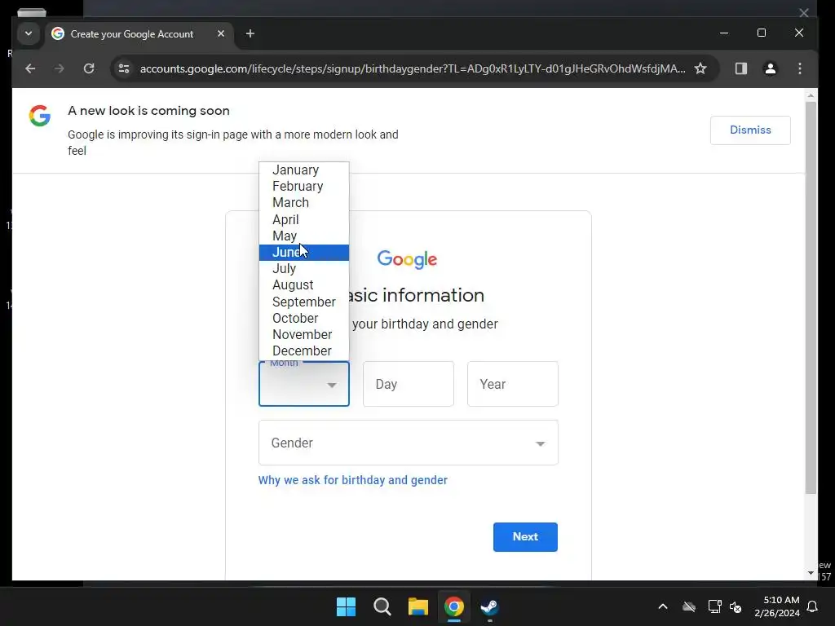
Task: Click the cloud sync tray icon
Action: 688,606
